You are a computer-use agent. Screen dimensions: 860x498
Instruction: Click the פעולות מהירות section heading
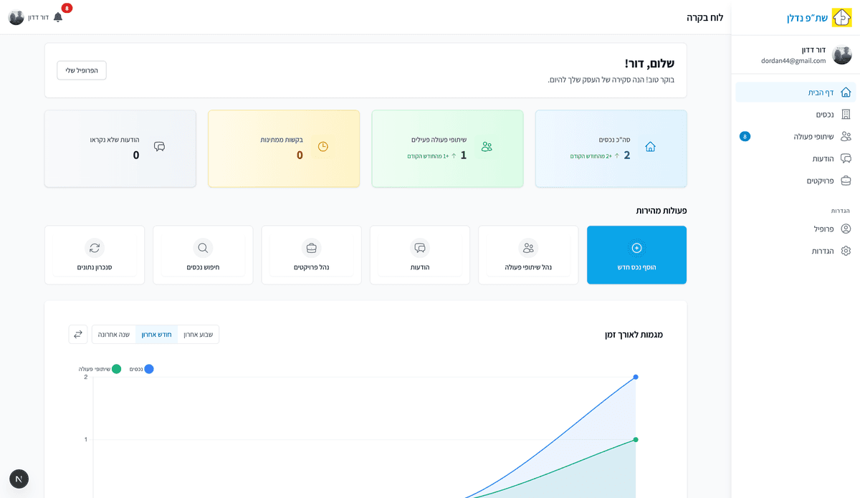(x=661, y=211)
